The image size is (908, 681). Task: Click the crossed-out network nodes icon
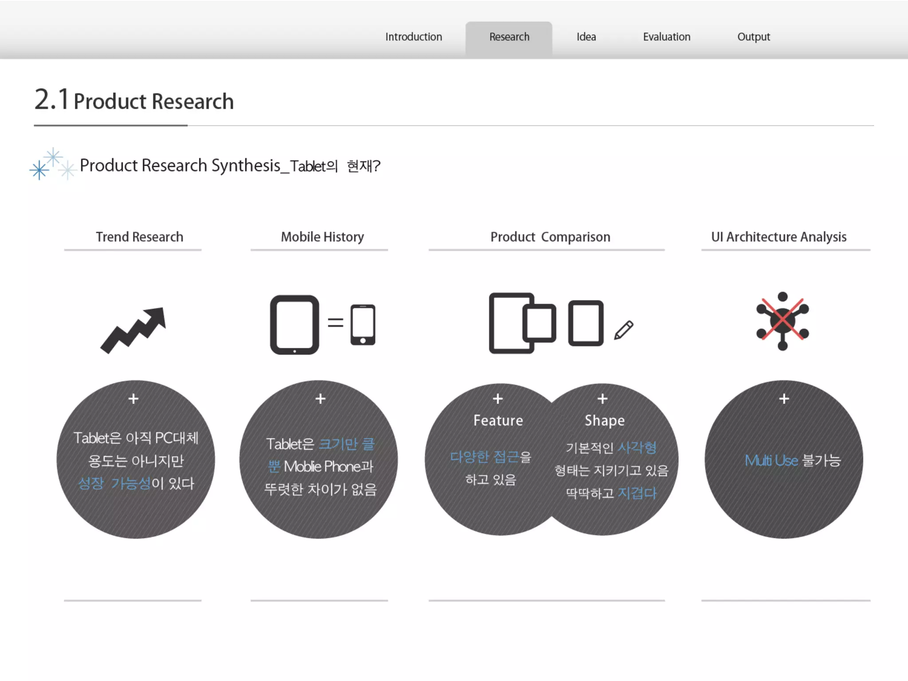point(783,321)
